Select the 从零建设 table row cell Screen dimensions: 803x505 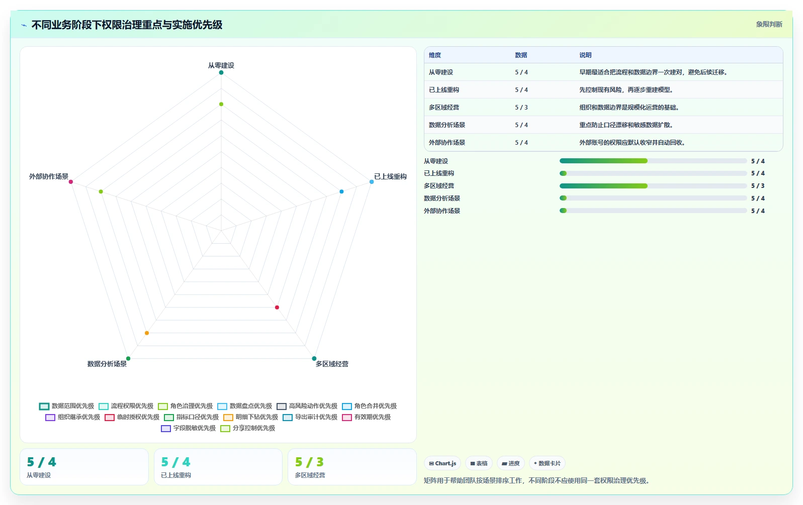coord(441,72)
